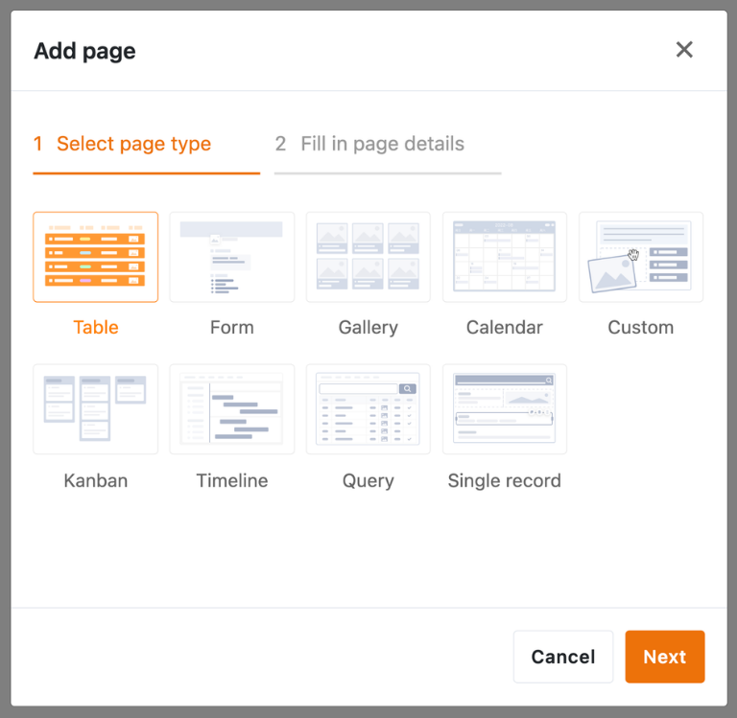Choose the Form page type thumbnail
The image size is (737, 718).
coord(231,257)
